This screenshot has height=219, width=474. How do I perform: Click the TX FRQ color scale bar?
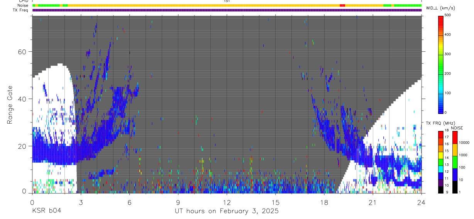(x=441, y=162)
